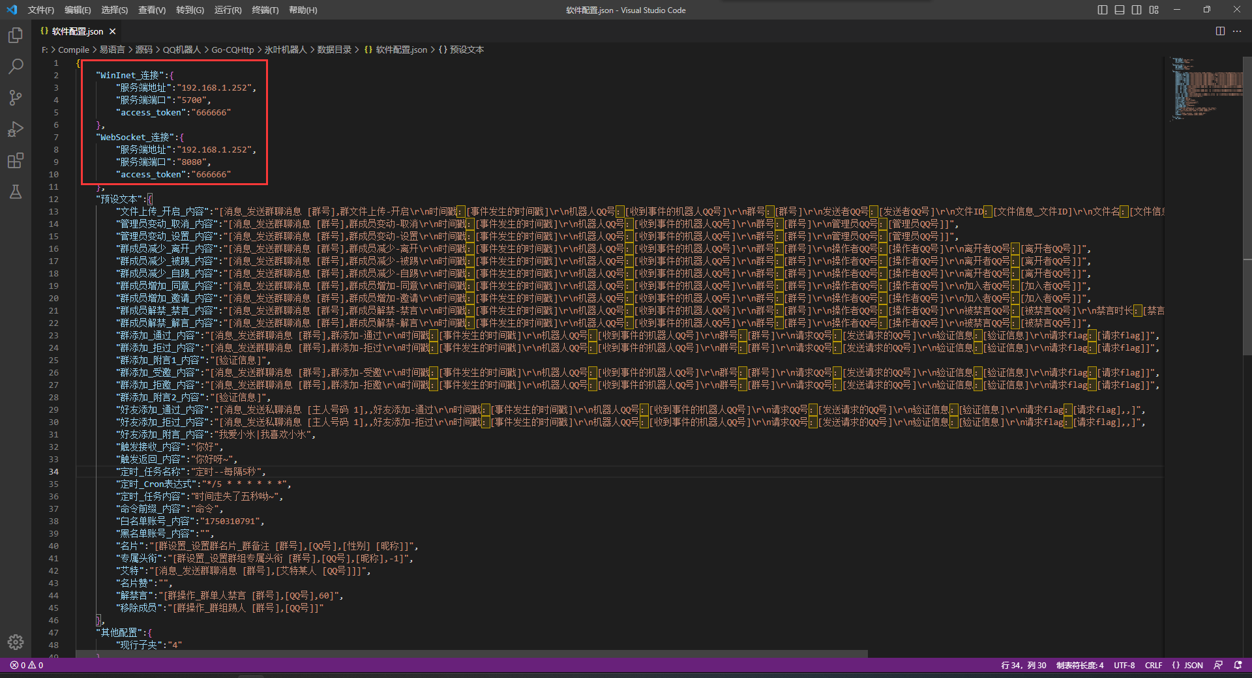This screenshot has height=678, width=1252.
Task: Change file encoding UTF-8
Action: pyautogui.click(x=1124, y=665)
